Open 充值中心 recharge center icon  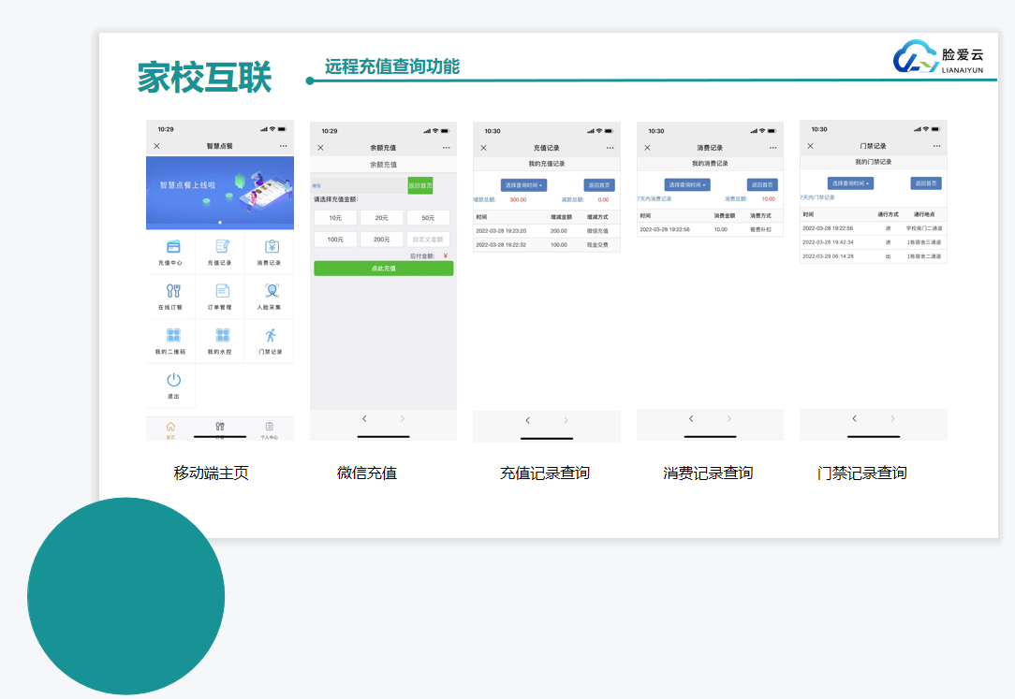(173, 247)
